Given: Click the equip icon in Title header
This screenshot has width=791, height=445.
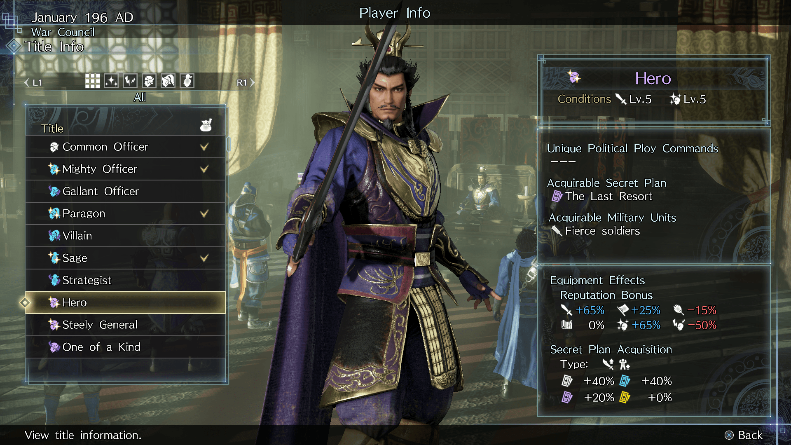Looking at the screenshot, I should click(x=206, y=125).
